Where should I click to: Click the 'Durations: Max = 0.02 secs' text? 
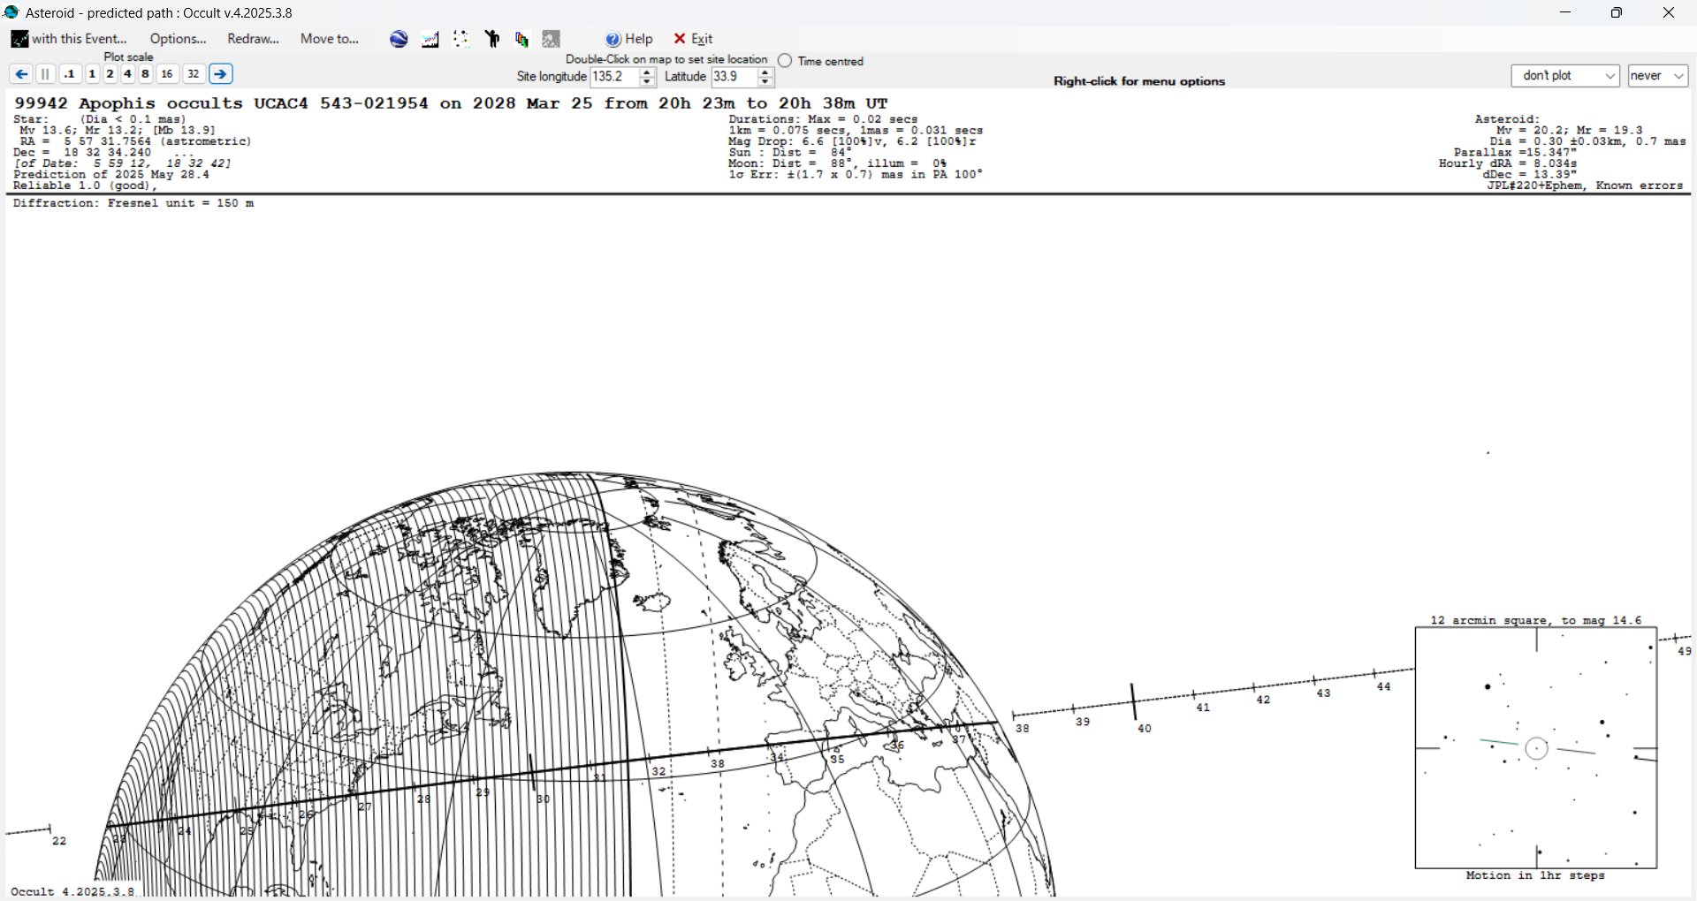click(x=823, y=119)
